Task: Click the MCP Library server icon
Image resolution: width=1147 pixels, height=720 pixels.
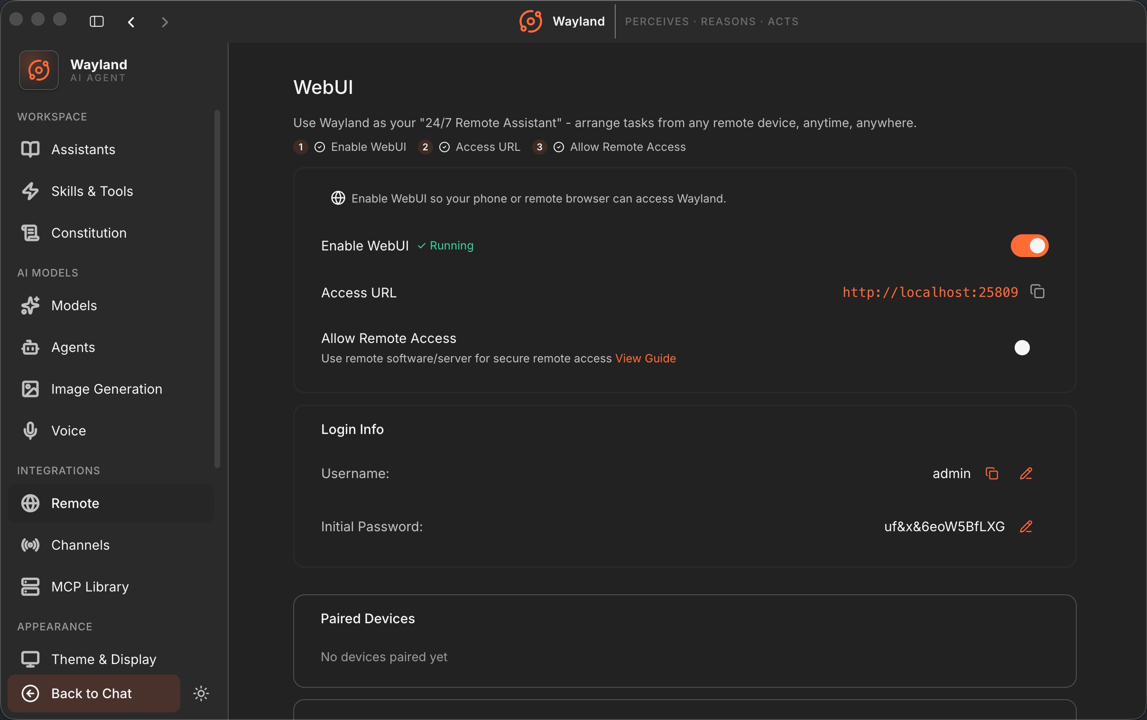Action: (x=30, y=587)
